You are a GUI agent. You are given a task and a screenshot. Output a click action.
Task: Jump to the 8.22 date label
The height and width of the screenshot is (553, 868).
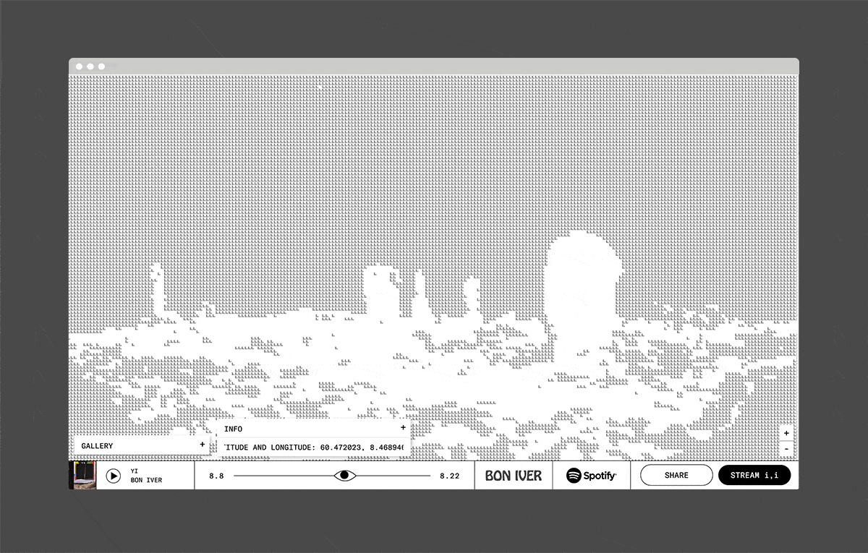[449, 476]
